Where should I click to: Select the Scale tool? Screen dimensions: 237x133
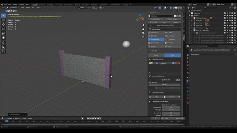pyautogui.click(x=3, y=33)
